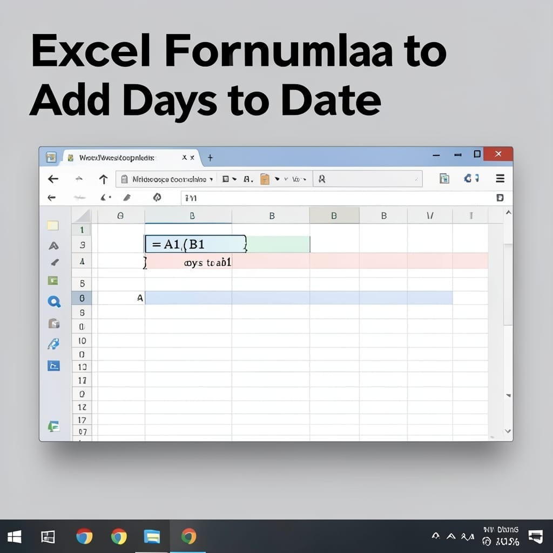This screenshot has height=553, width=553.
Task: Open the dropdown arrow next to the clipboard icon
Action: click(x=277, y=179)
